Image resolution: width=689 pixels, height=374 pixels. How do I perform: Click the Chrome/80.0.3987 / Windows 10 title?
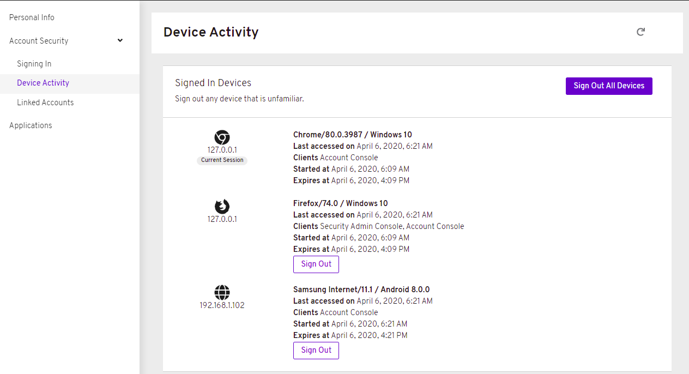352,135
